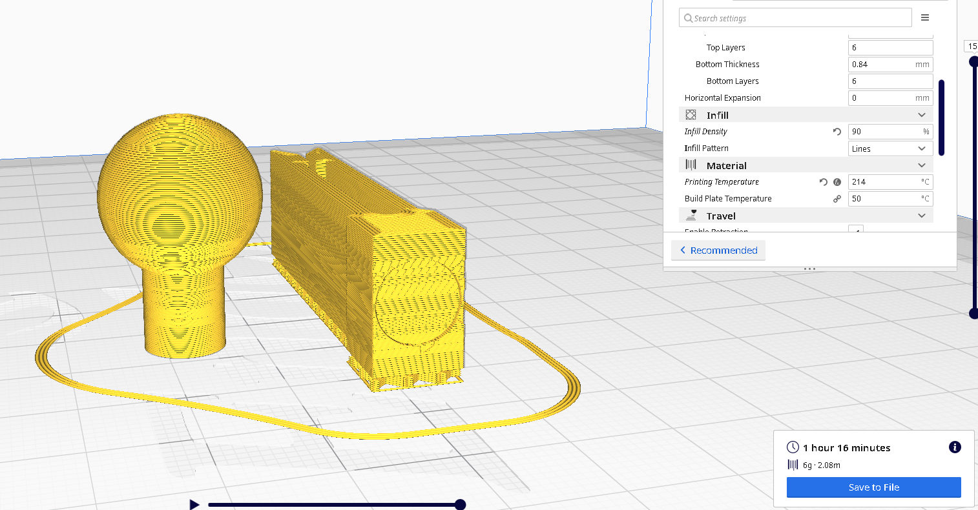Click the Material section barcode icon
The height and width of the screenshot is (510, 978).
coord(691,165)
